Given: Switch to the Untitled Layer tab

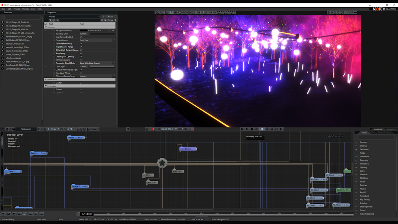Looking at the screenshot, I should tap(378, 129).
